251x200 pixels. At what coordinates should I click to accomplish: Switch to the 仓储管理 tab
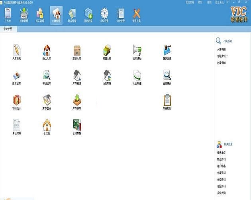pos(8,29)
